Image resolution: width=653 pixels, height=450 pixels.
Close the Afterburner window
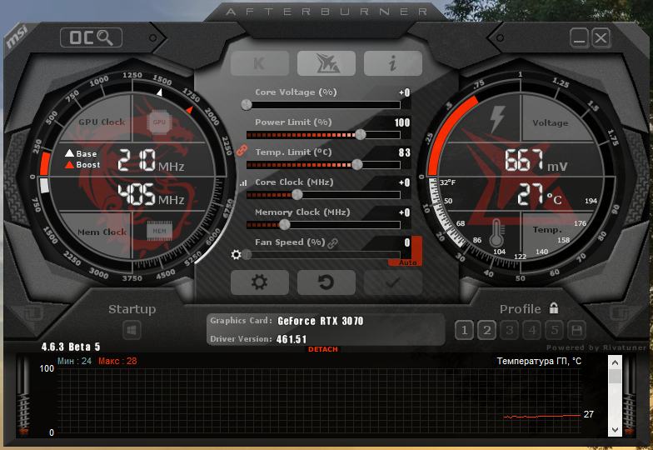[601, 38]
